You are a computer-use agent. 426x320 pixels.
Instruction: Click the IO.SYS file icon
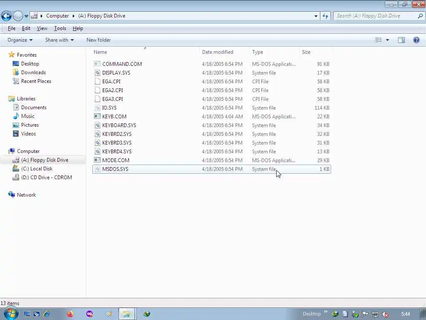[97, 108]
